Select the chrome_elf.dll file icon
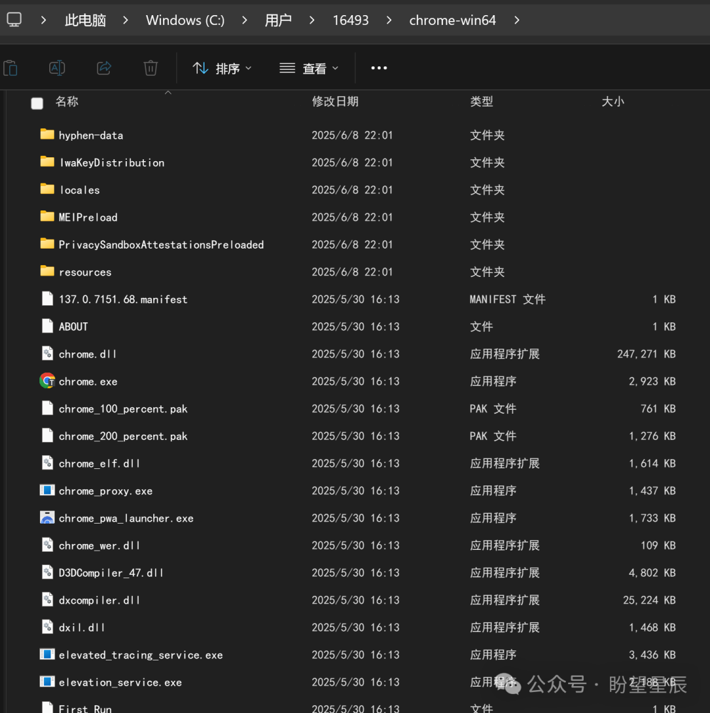This screenshot has width=710, height=713. (47, 463)
